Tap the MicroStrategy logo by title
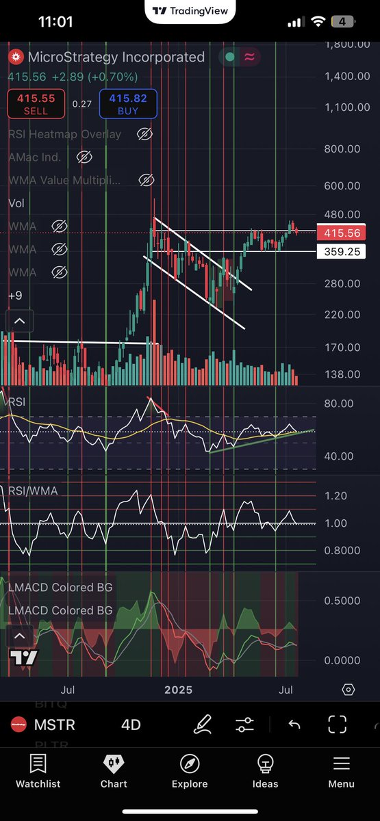This screenshot has width=380, height=821. point(16,57)
